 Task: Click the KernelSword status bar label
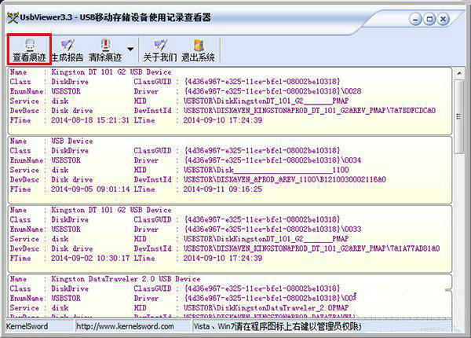[27, 326]
